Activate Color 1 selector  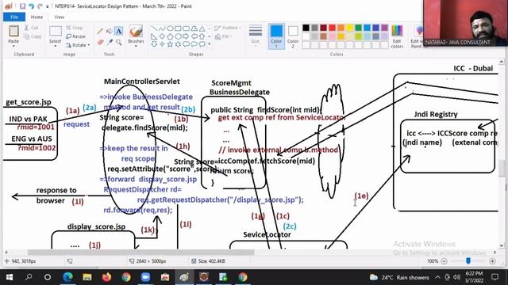pos(276,36)
